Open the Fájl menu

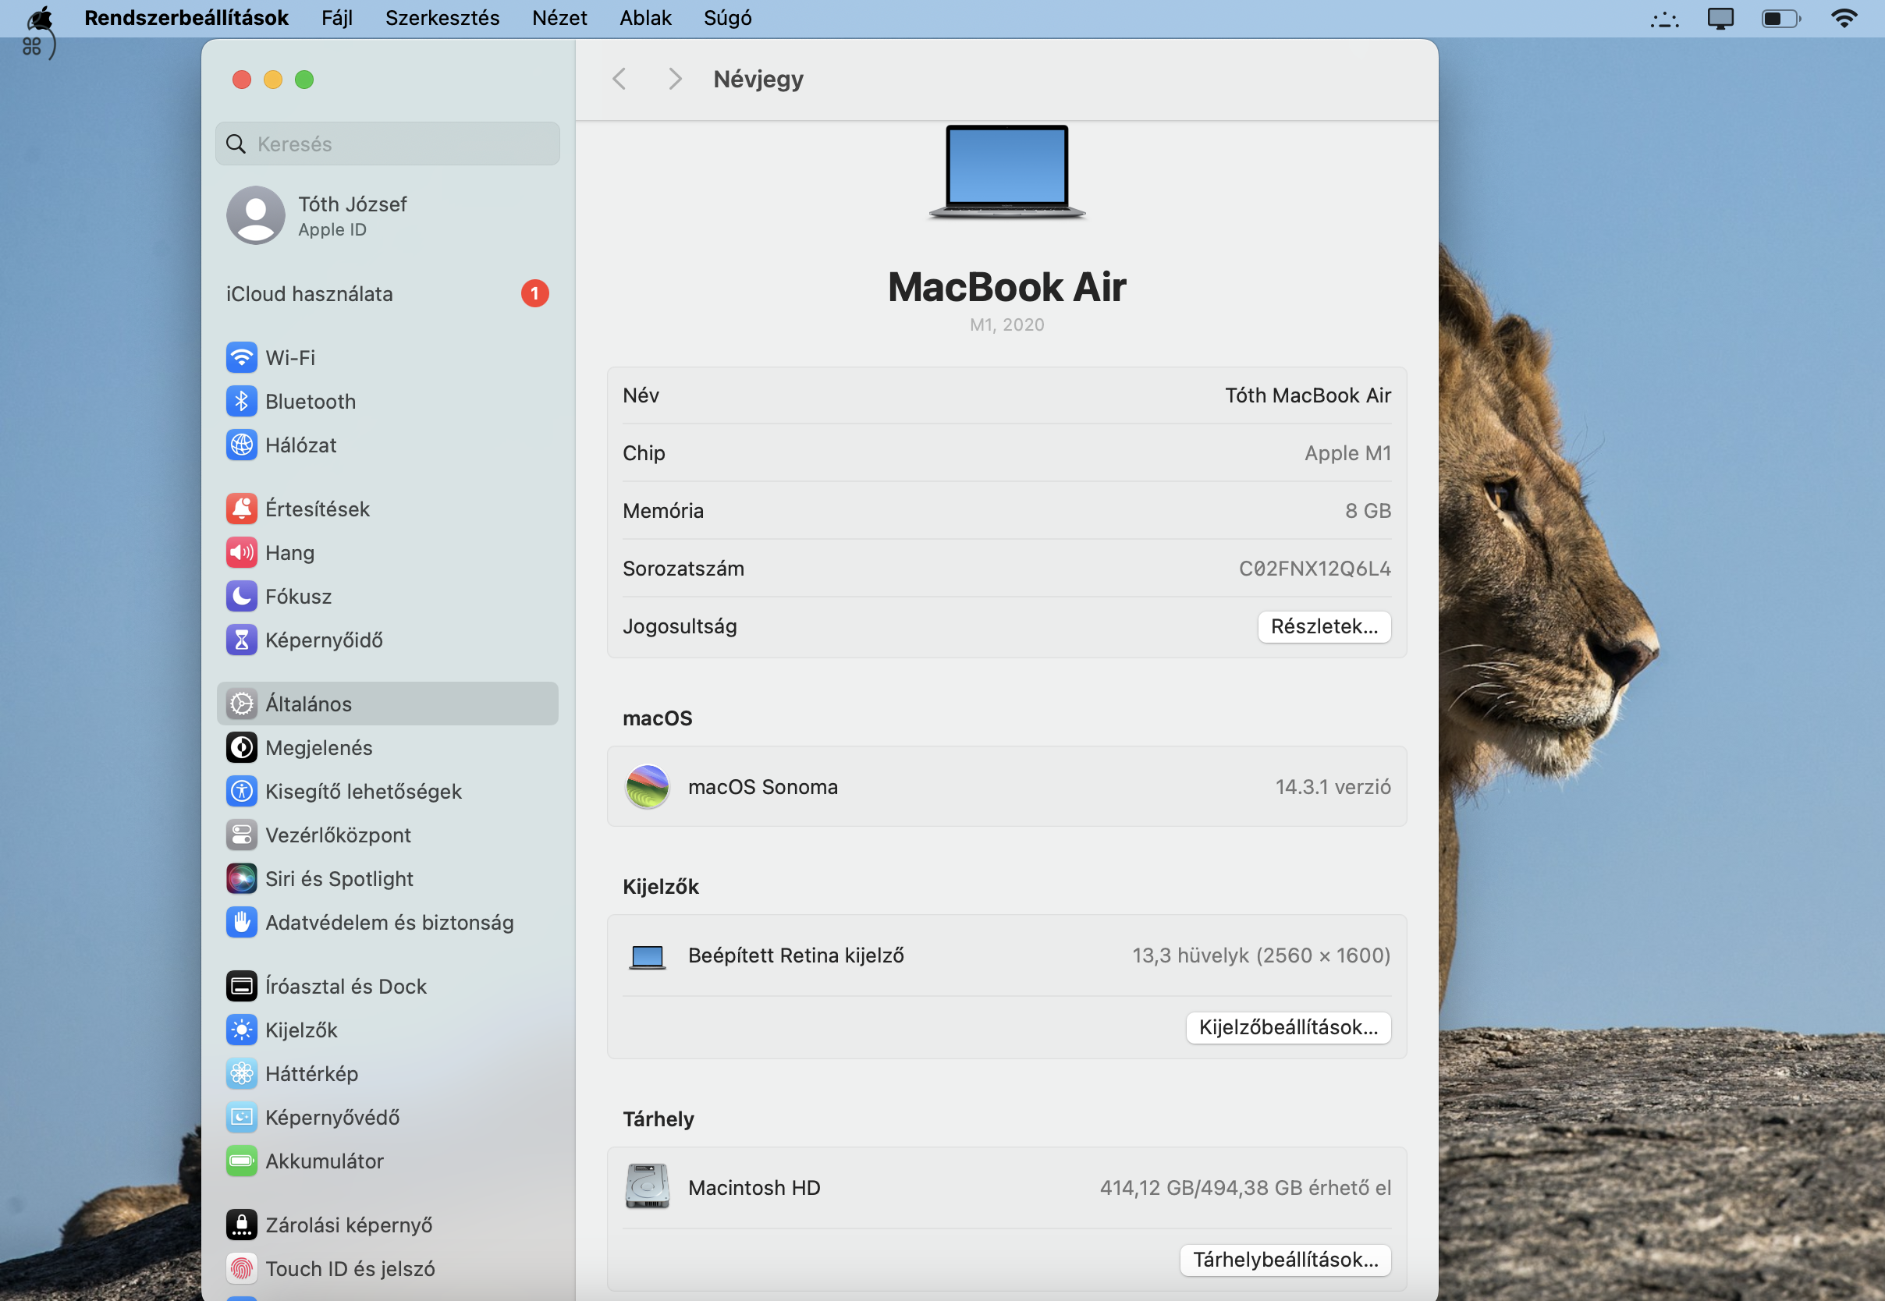[337, 18]
